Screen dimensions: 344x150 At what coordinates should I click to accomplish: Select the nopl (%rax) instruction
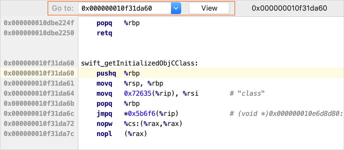tap(122, 134)
